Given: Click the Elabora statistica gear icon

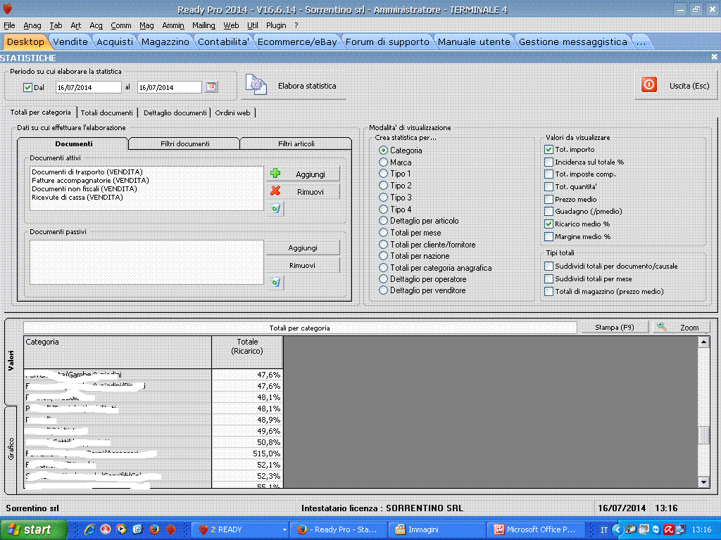Looking at the screenshot, I should point(255,86).
